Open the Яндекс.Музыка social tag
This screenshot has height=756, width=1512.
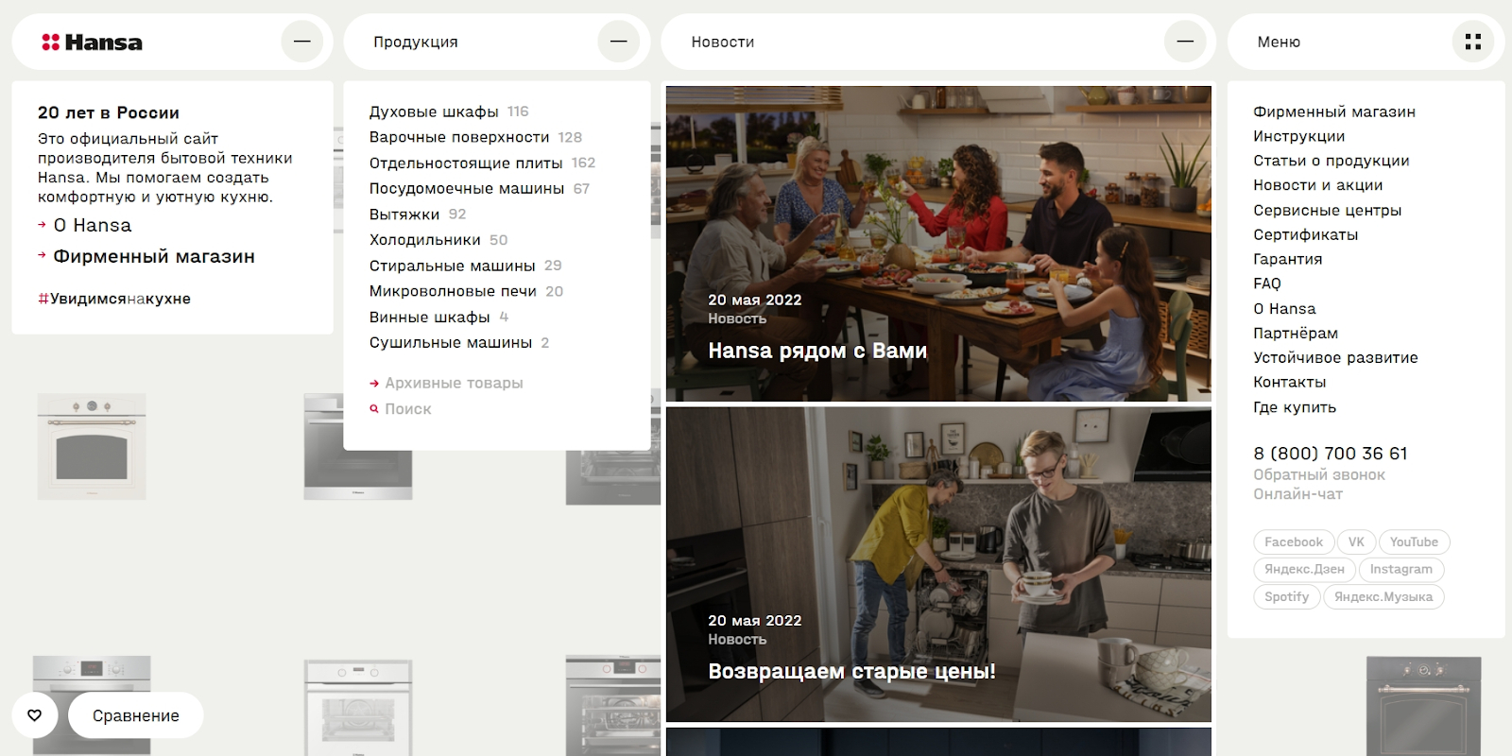tap(1383, 597)
